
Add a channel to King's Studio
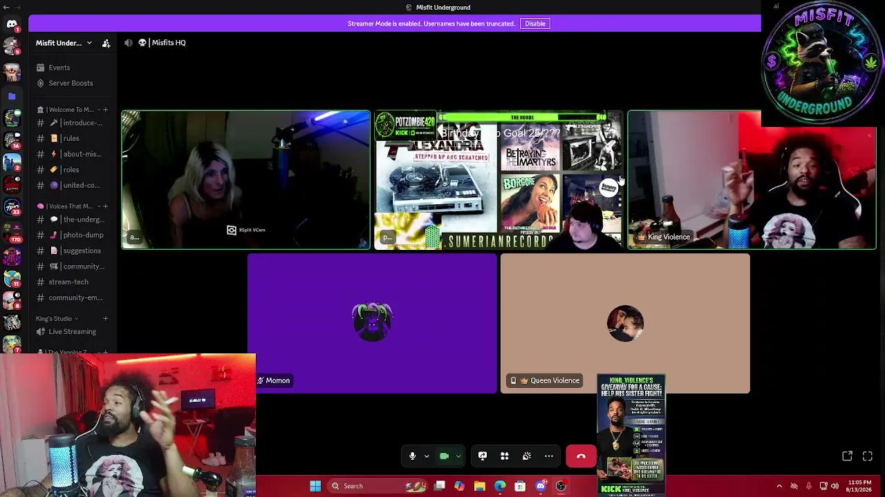click(105, 319)
